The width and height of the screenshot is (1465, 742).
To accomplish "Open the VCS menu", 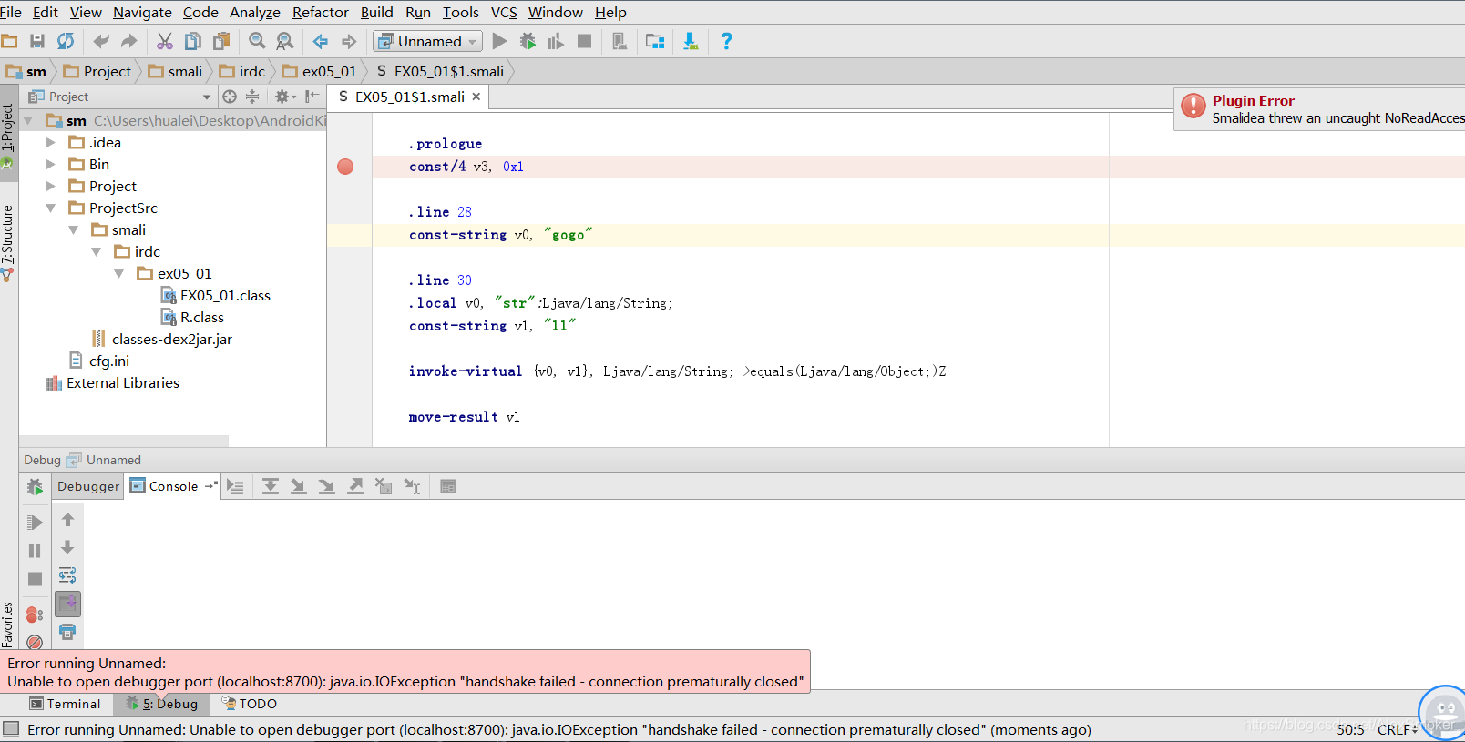I will coord(504,12).
